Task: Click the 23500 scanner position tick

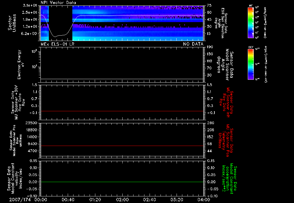Action: [x=31, y=123]
